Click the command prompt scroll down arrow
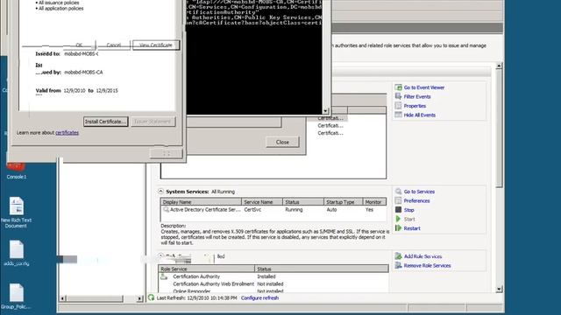561x315 pixels. pyautogui.click(x=325, y=111)
